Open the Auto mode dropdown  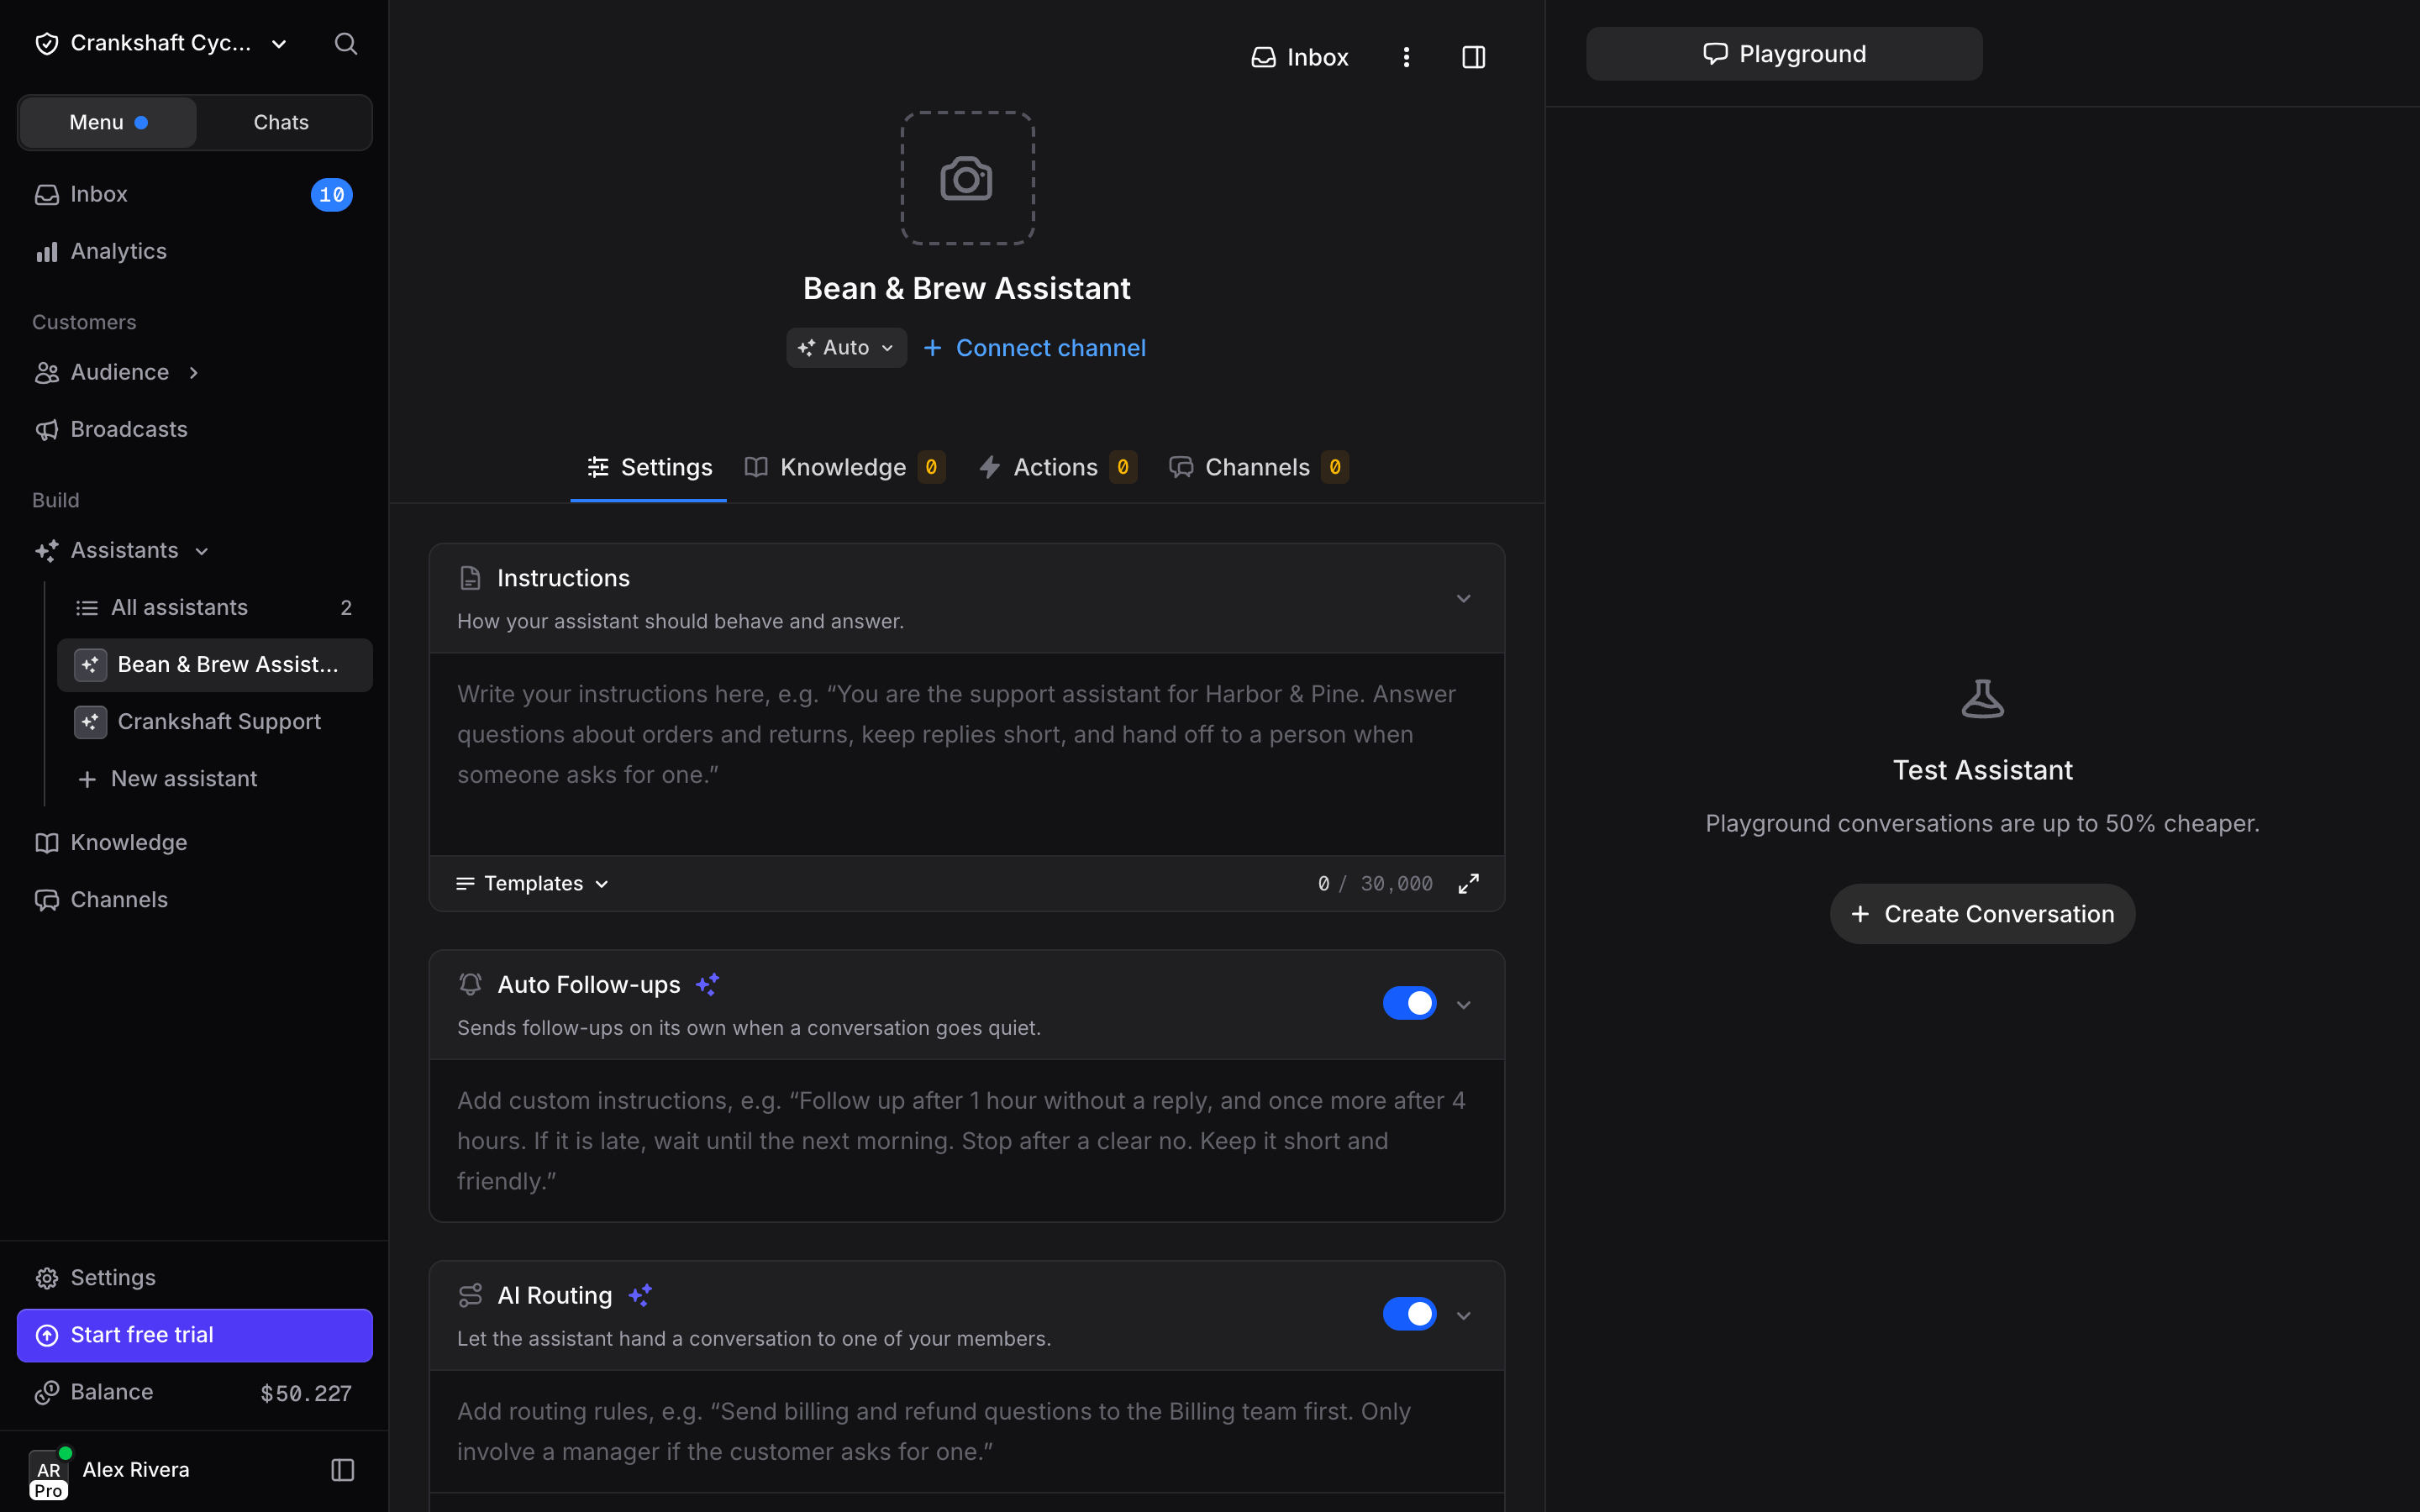click(846, 347)
